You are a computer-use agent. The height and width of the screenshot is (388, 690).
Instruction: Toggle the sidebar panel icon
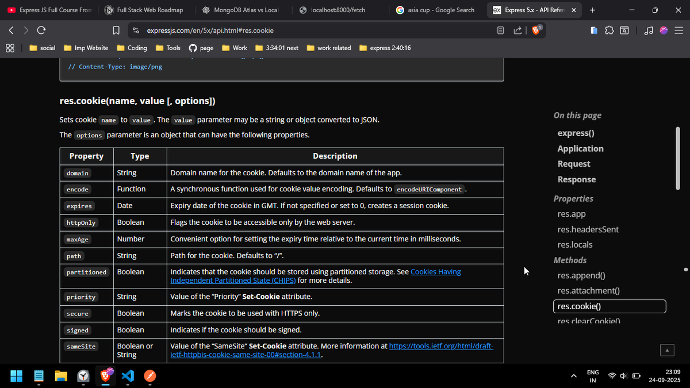595,30
